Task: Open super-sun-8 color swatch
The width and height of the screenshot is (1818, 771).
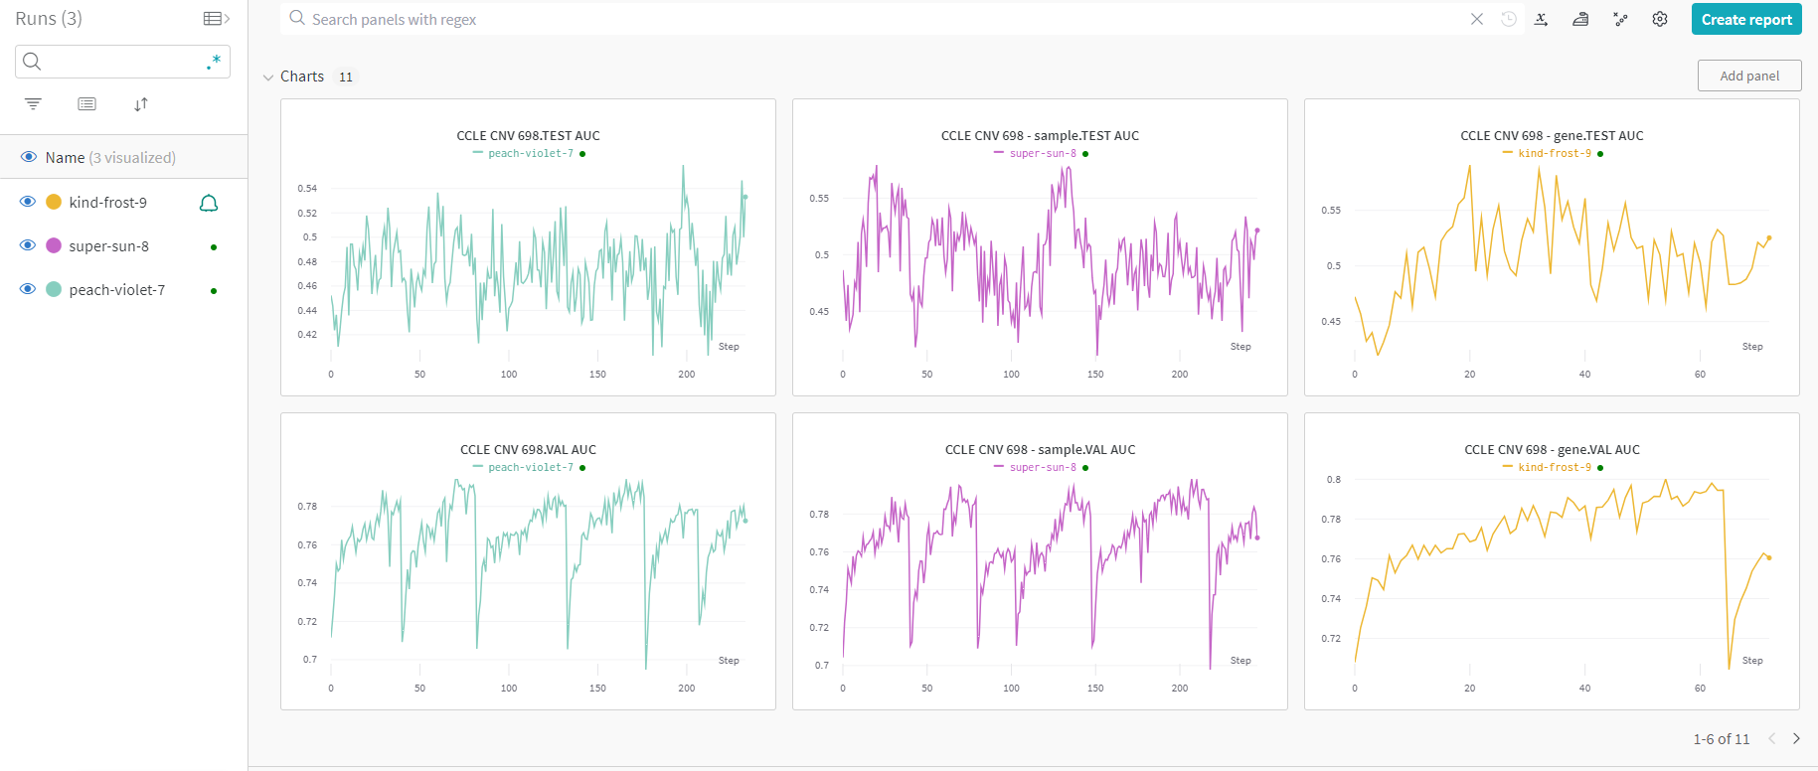Action: [x=54, y=245]
